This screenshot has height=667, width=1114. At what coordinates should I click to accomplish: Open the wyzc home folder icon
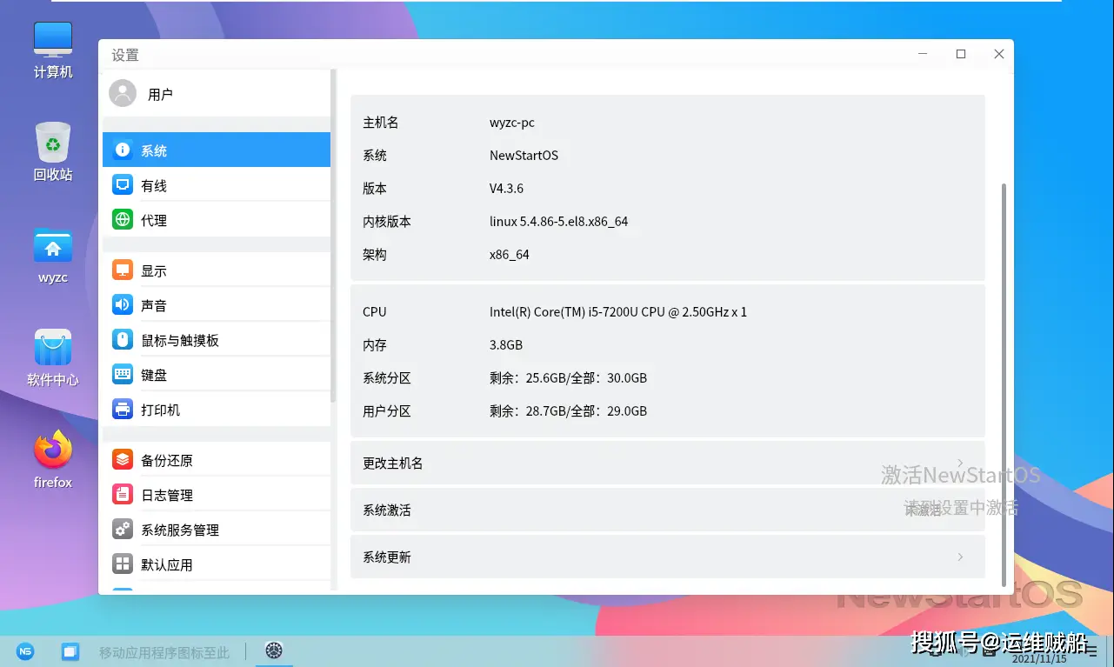coord(53,256)
